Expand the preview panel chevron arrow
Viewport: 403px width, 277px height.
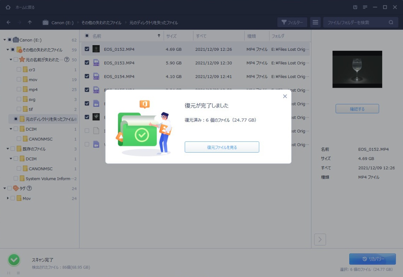click(320, 240)
